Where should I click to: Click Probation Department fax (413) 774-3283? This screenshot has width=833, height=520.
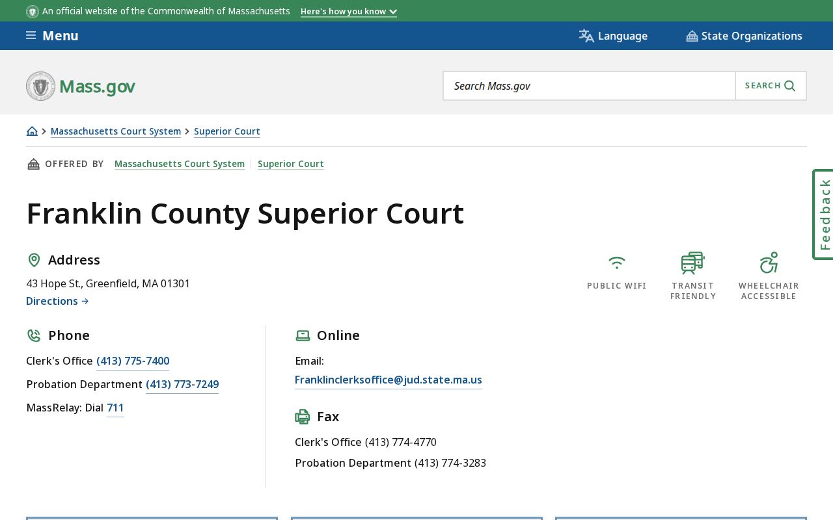tap(450, 463)
